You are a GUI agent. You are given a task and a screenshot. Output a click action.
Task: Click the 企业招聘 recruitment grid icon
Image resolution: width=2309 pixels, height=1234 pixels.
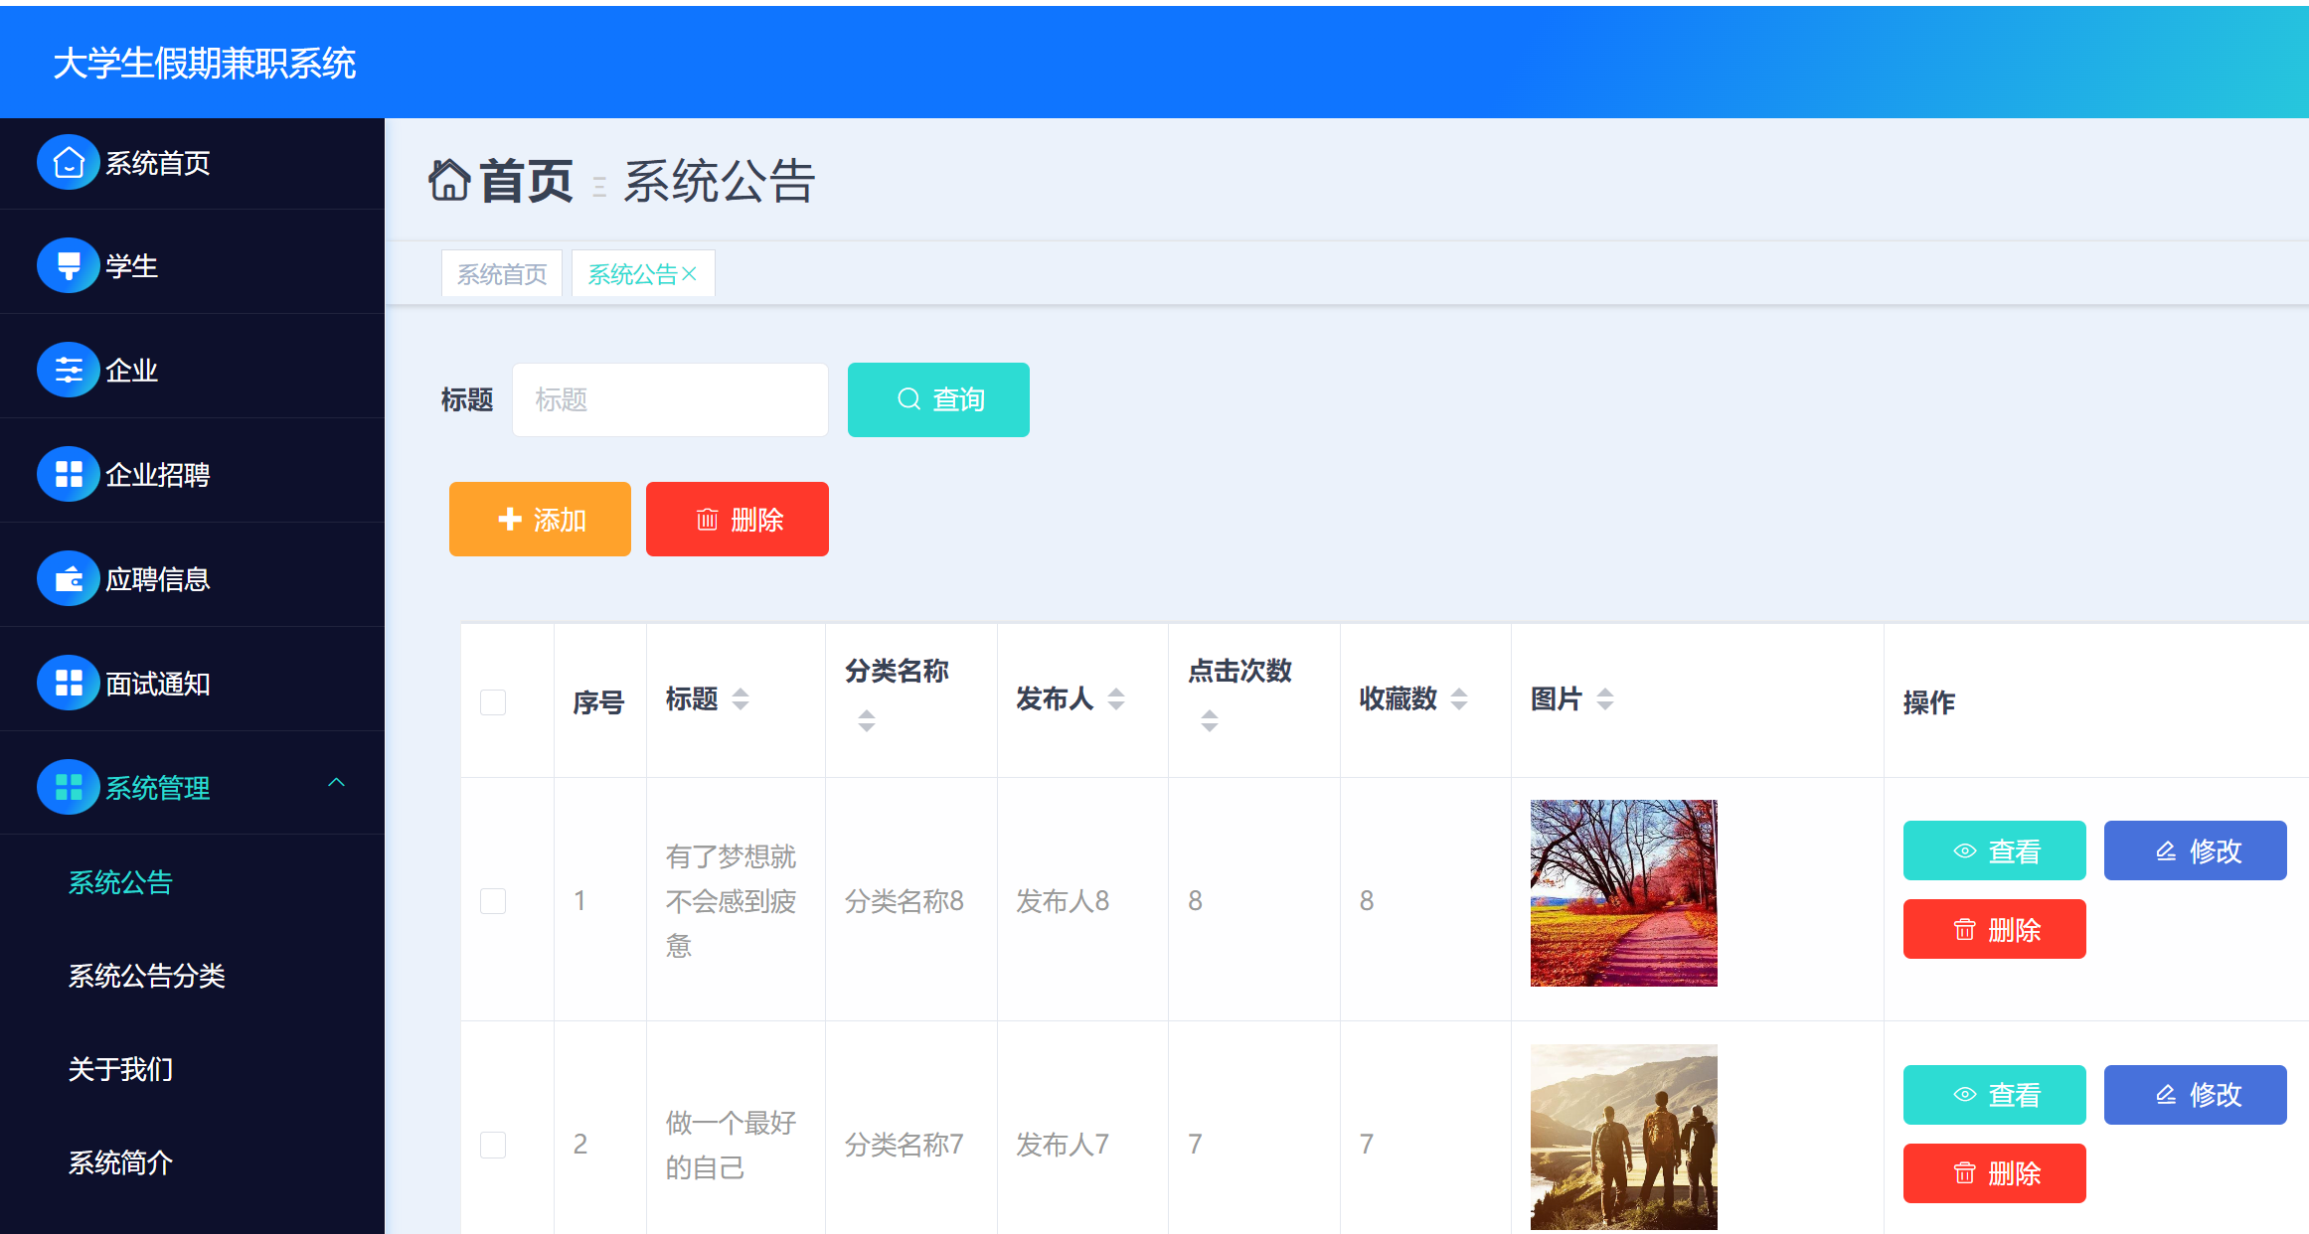[68, 474]
